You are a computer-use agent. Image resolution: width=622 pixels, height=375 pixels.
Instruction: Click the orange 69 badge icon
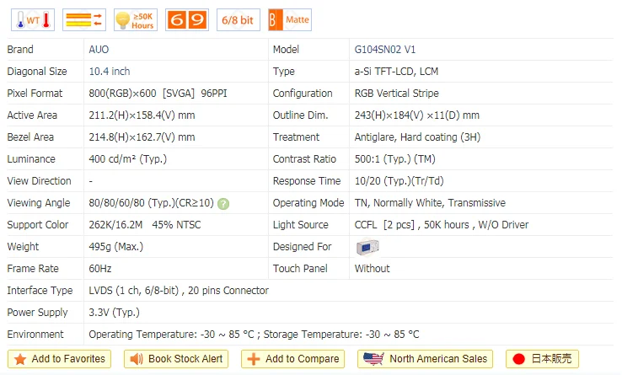(187, 20)
